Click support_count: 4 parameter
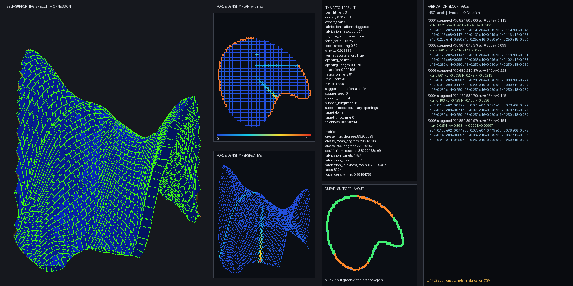This screenshot has width=573, height=286. (x=337, y=98)
